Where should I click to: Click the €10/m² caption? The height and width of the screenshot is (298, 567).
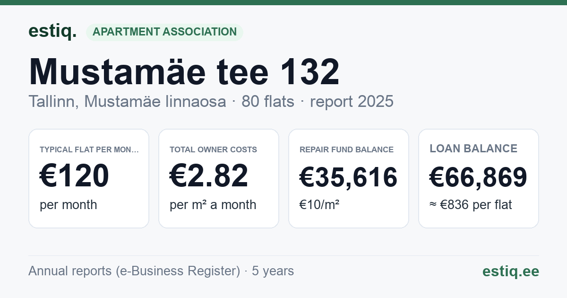319,205
